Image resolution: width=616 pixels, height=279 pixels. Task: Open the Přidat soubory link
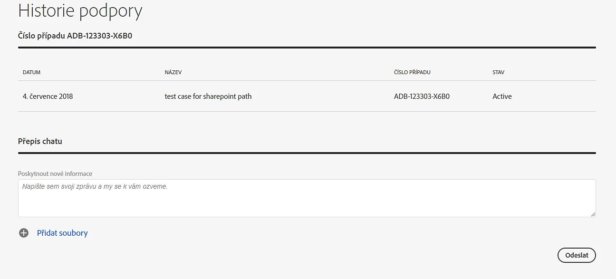tap(62, 233)
